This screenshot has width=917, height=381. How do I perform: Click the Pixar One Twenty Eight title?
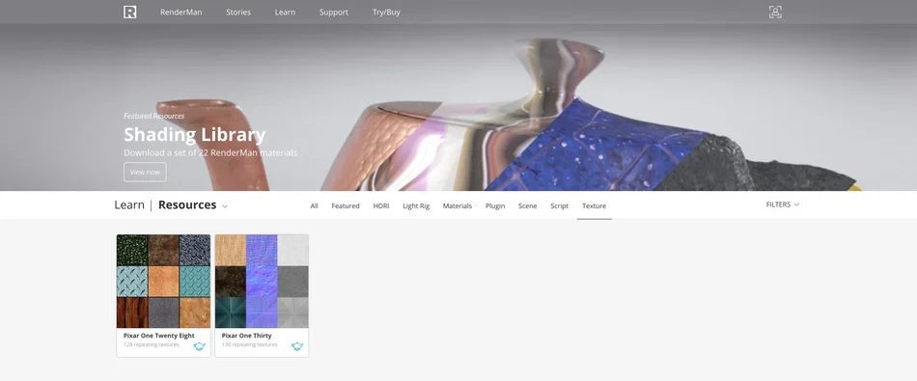[x=159, y=336]
